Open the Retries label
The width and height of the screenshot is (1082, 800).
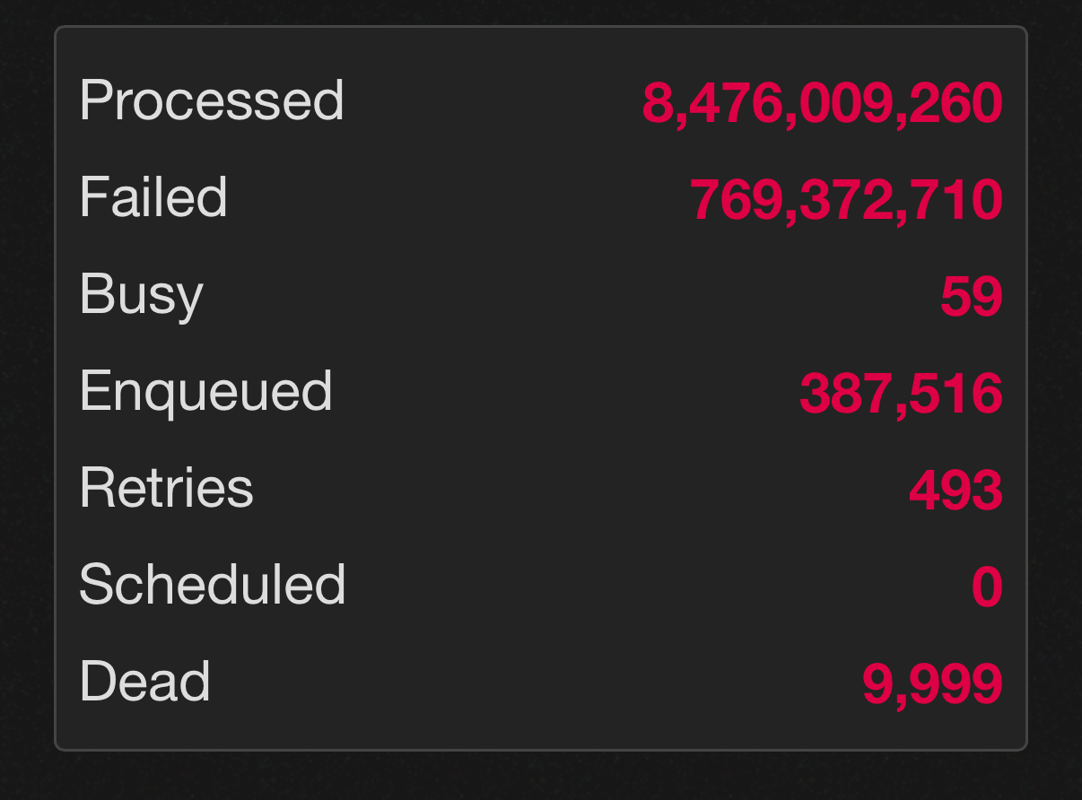[x=166, y=488]
